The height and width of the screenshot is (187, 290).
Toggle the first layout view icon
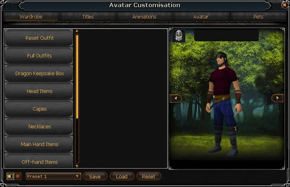pyautogui.click(x=10, y=176)
